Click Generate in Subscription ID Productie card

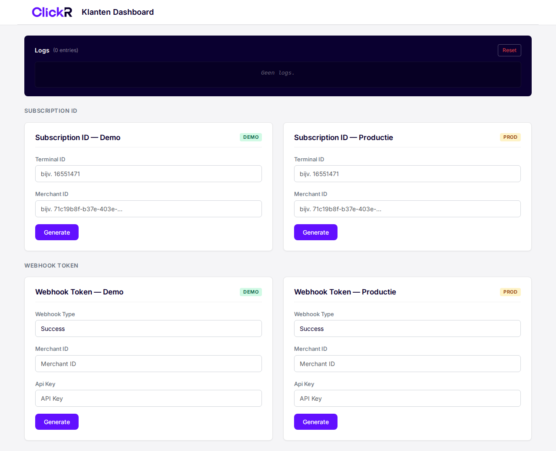point(315,232)
